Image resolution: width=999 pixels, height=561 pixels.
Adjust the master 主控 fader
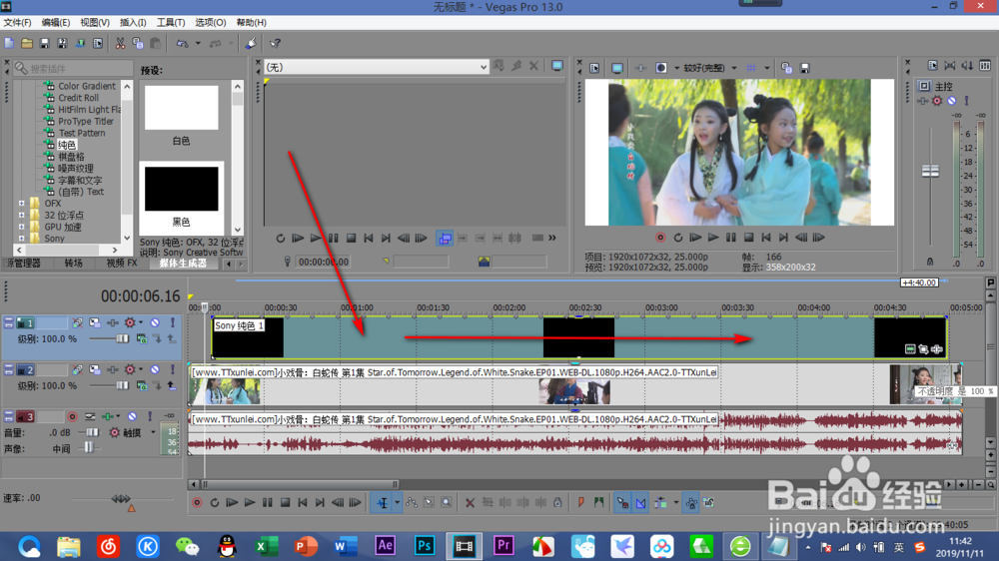(x=930, y=171)
